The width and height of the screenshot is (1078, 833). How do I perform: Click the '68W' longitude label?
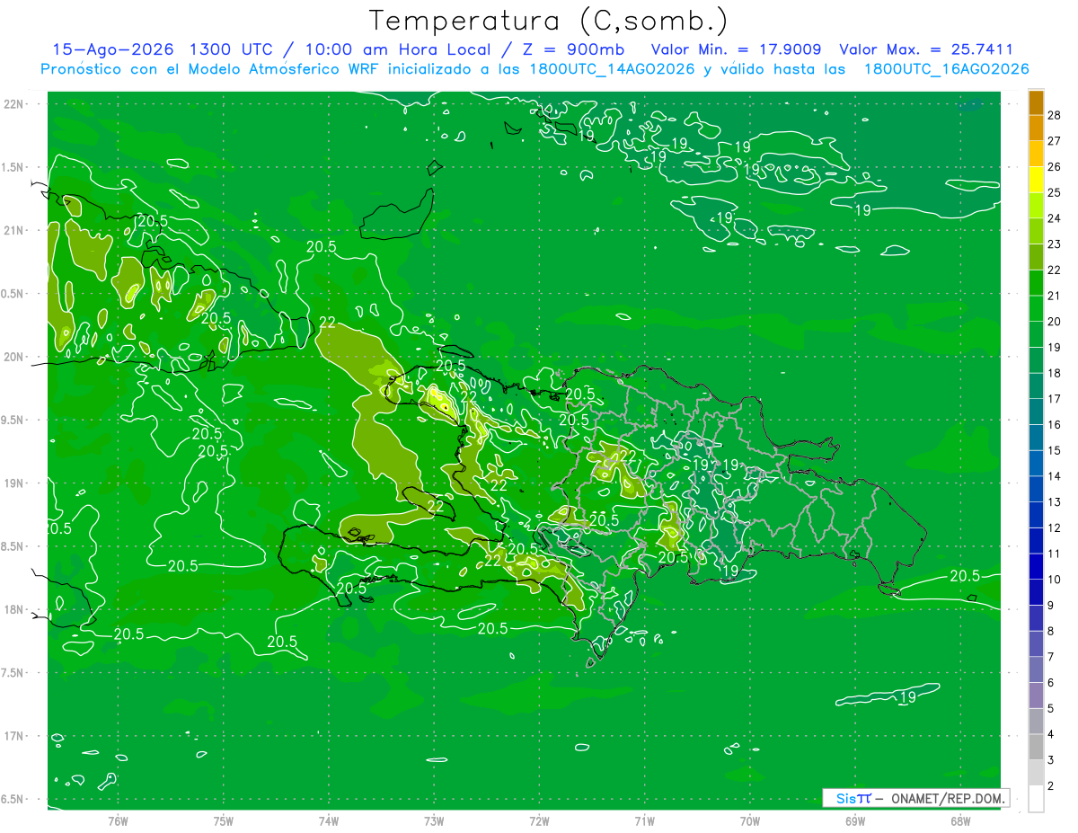[x=960, y=820]
